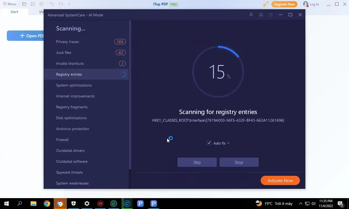
Task: Open the iTop PDF Menu
Action: point(10,4)
